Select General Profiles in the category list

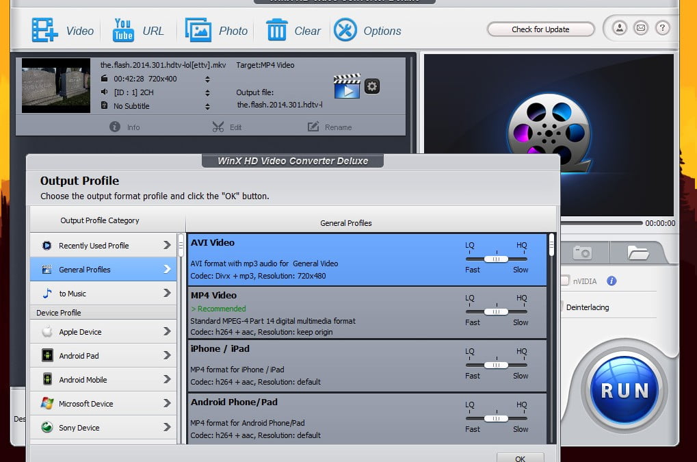[x=103, y=269]
